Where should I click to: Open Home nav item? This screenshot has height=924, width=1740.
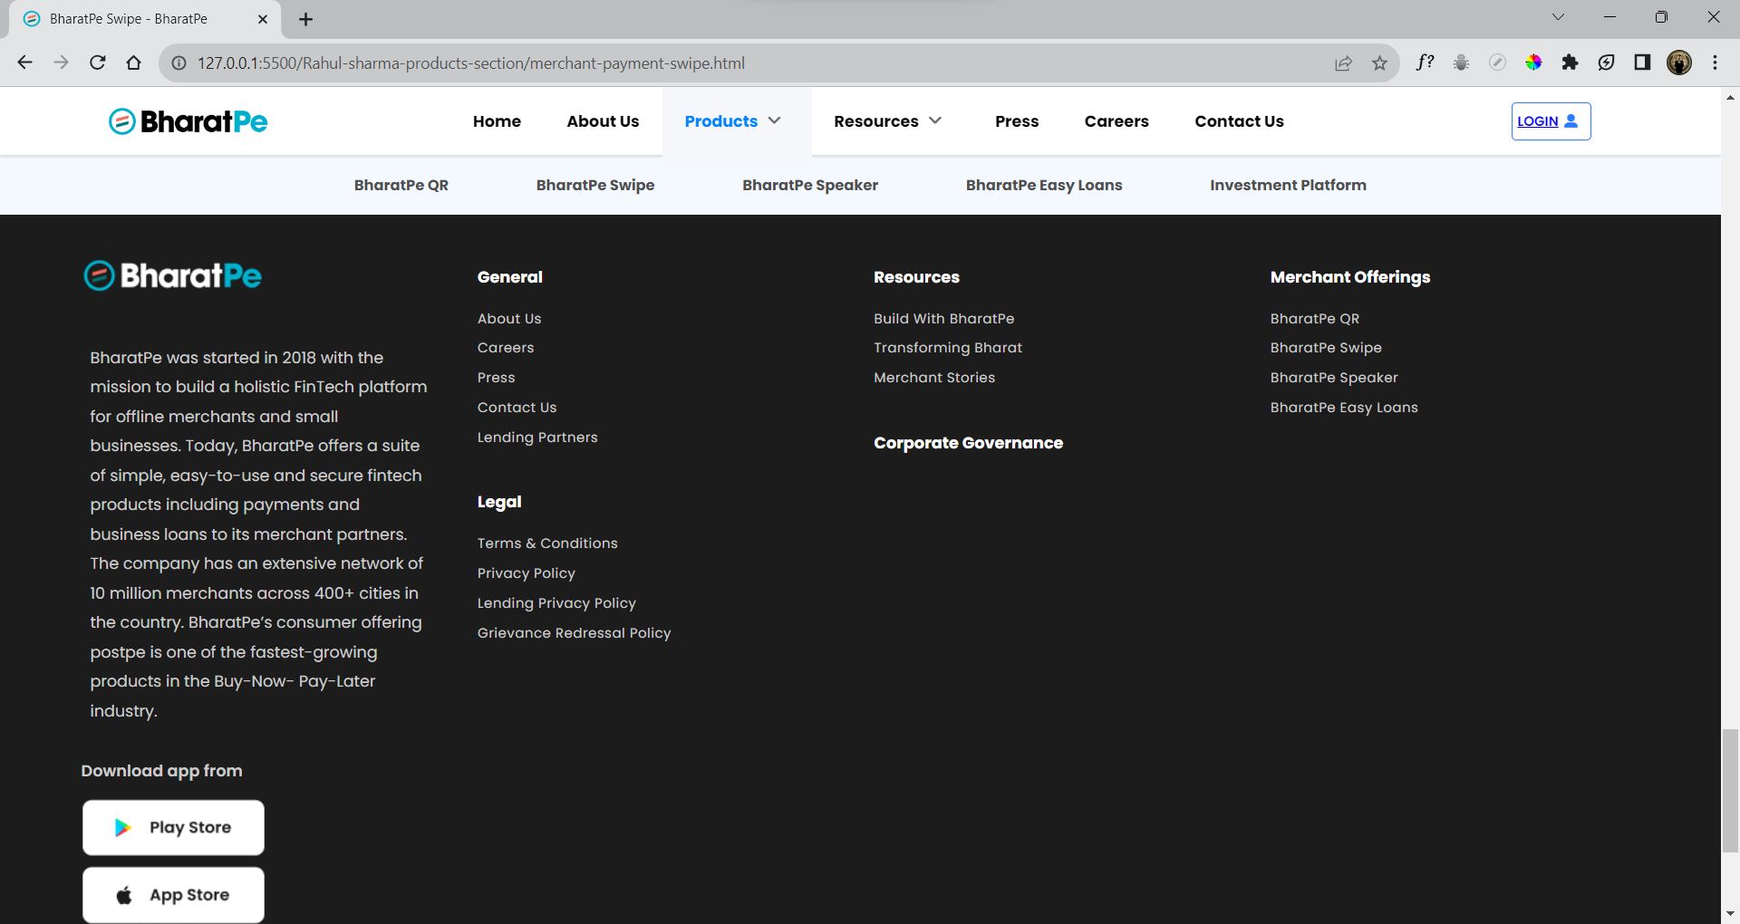pyautogui.click(x=497, y=121)
